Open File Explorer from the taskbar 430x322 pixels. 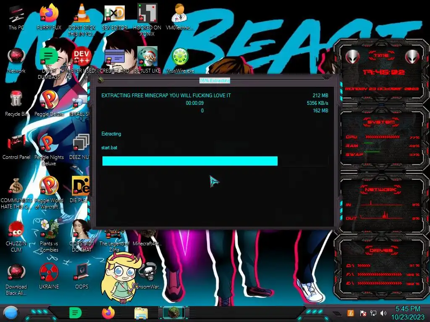141,313
